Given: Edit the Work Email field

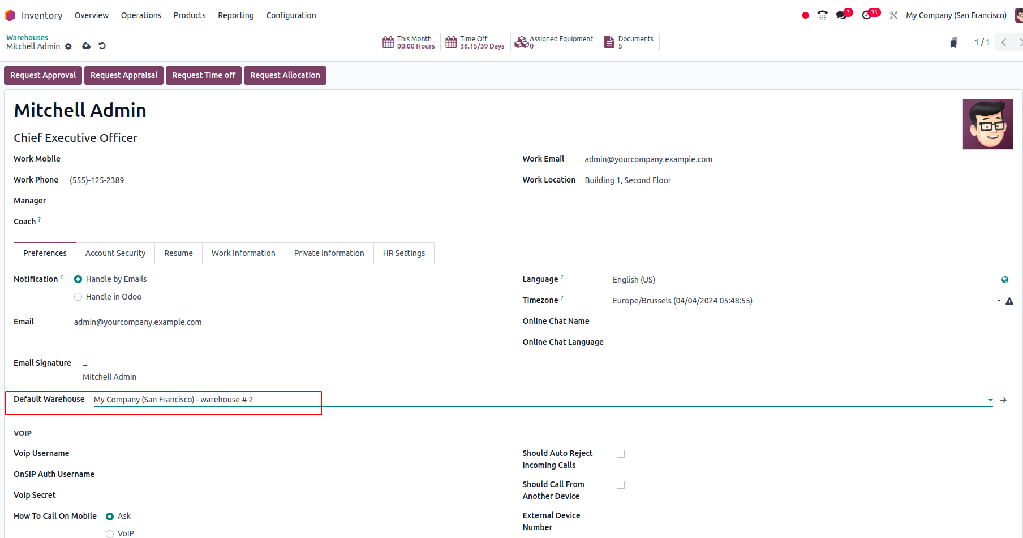Looking at the screenshot, I should click(648, 159).
